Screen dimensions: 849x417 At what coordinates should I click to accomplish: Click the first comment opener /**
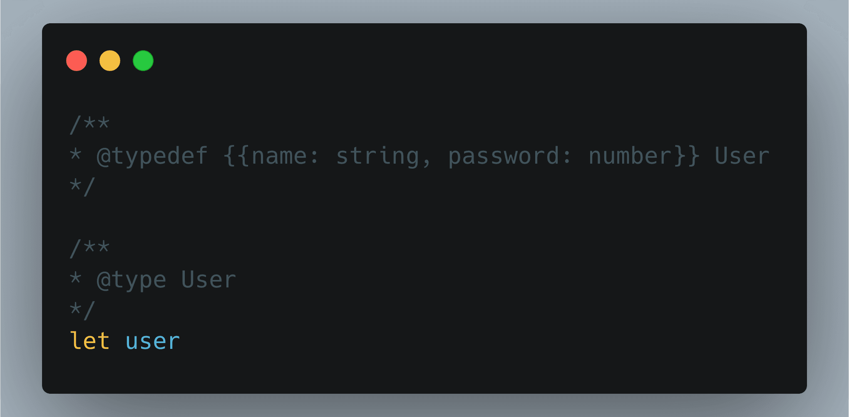(89, 124)
